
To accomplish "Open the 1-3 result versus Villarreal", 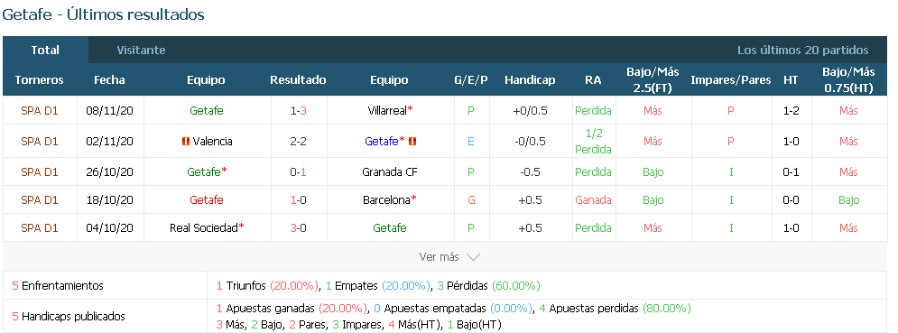I will click(299, 111).
